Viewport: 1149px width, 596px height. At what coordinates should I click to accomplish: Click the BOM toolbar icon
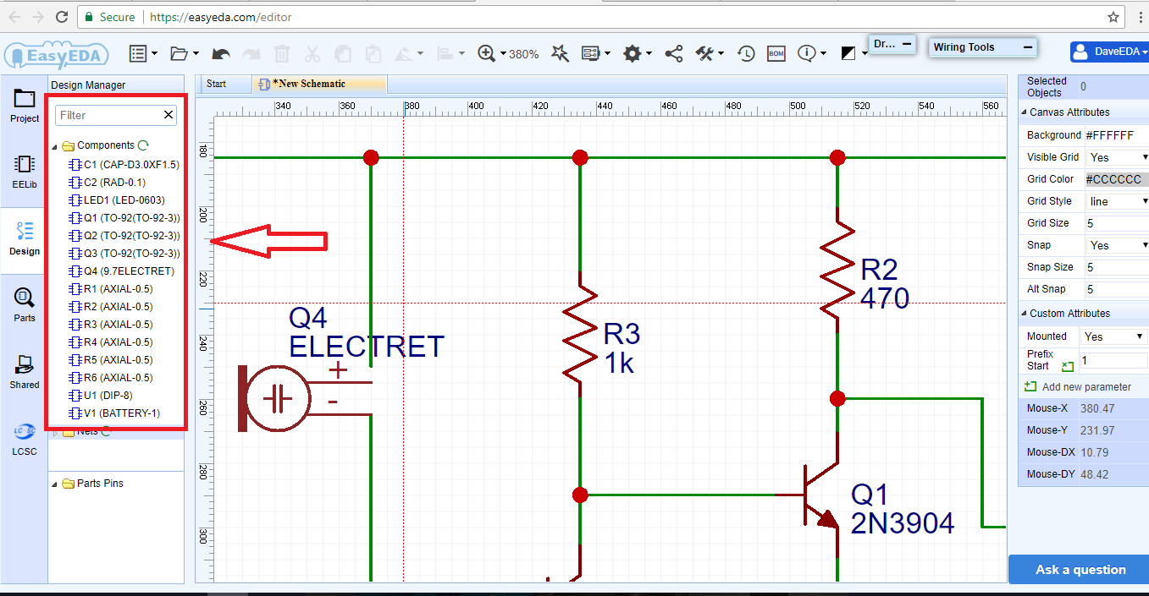coord(776,52)
